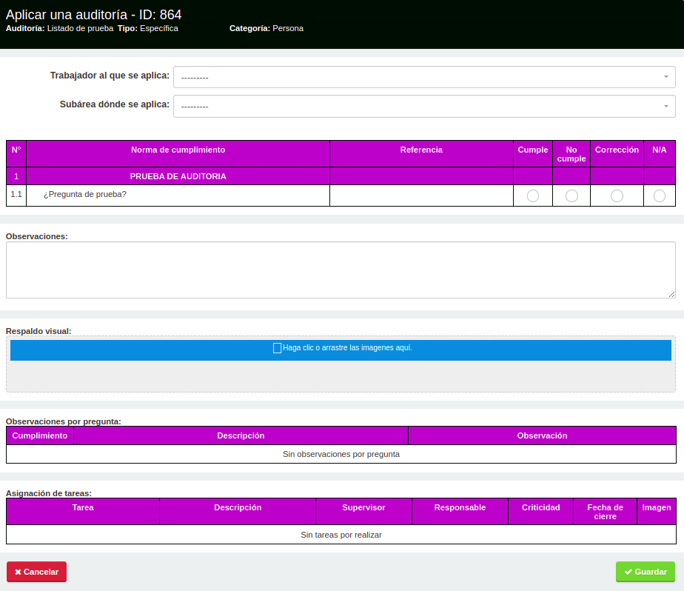Click the Referencia cell for question 1.1

coord(421,196)
